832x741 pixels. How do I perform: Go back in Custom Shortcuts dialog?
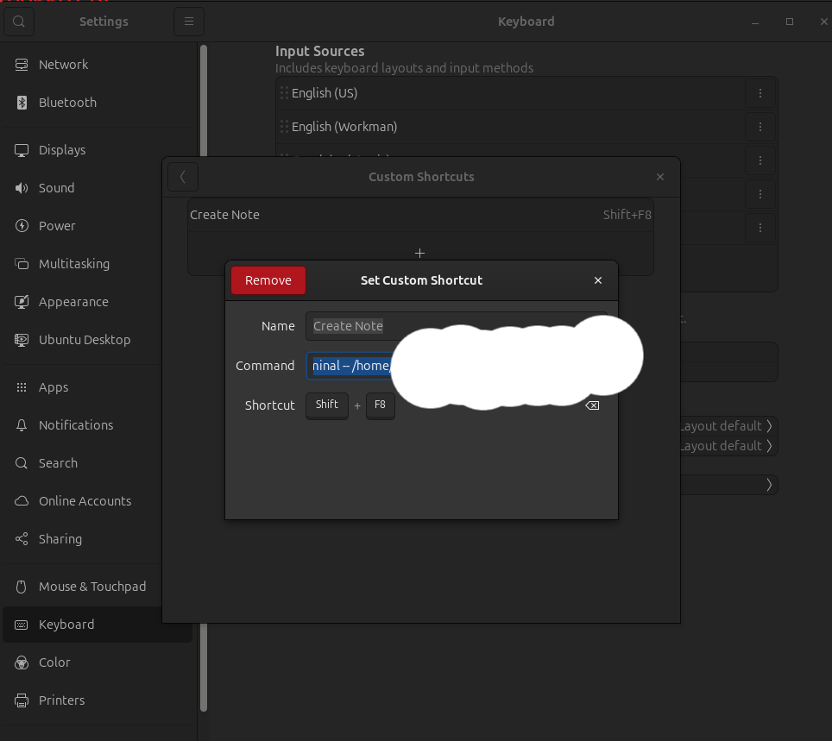[x=183, y=177]
